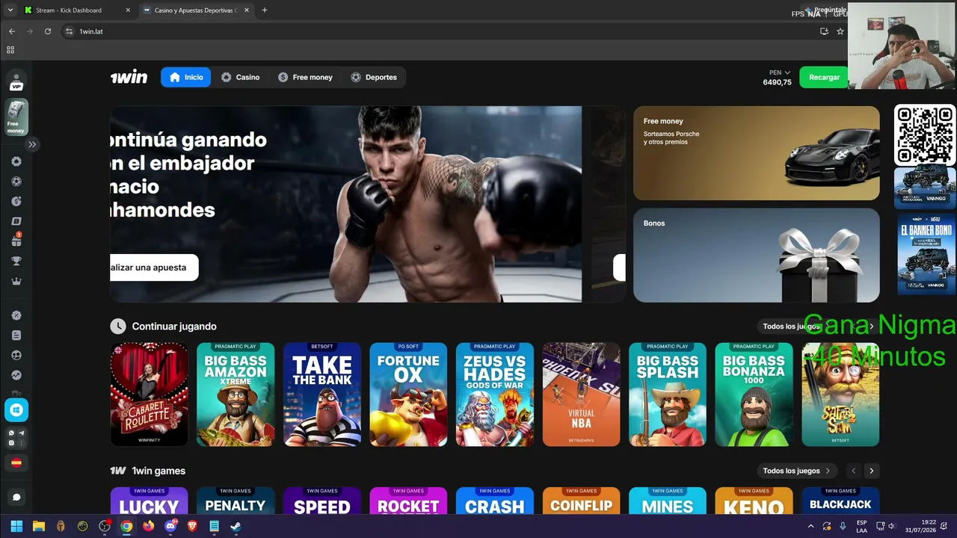This screenshot has height=538, width=957.
Task: Open the gift box sidebar icon with badge
Action: tap(16, 241)
